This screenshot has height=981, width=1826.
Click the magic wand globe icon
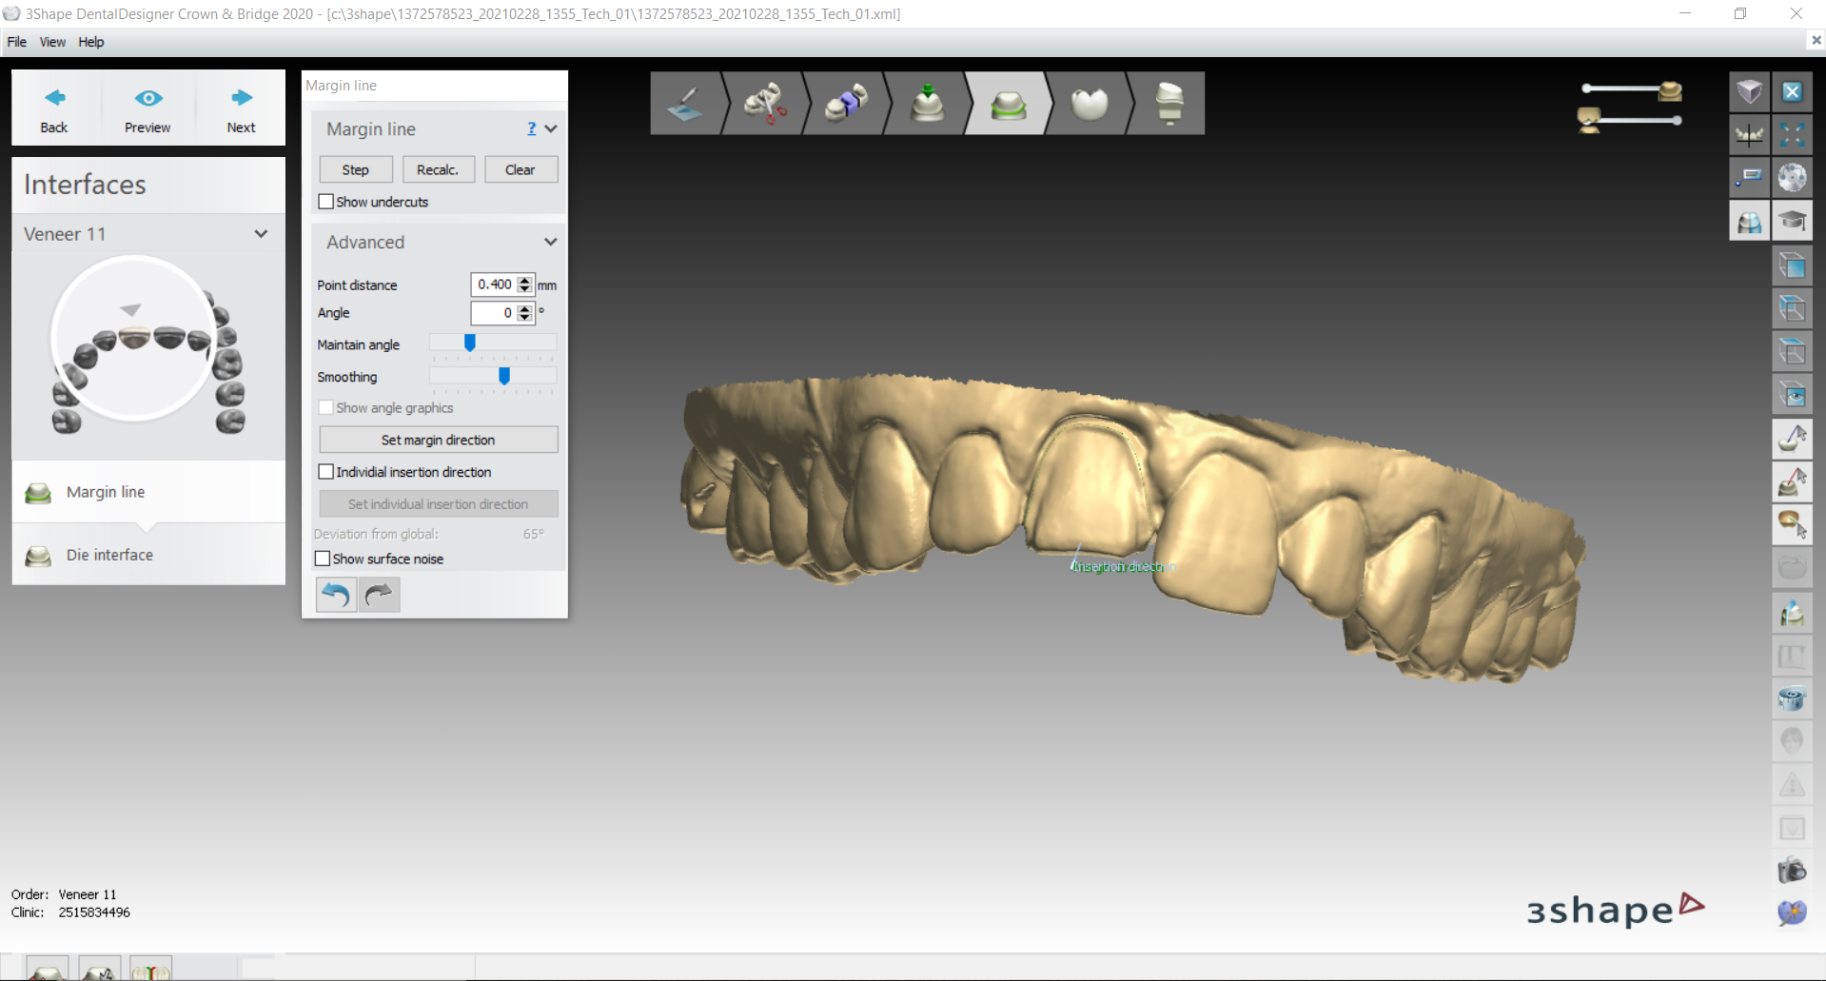tap(1792, 912)
